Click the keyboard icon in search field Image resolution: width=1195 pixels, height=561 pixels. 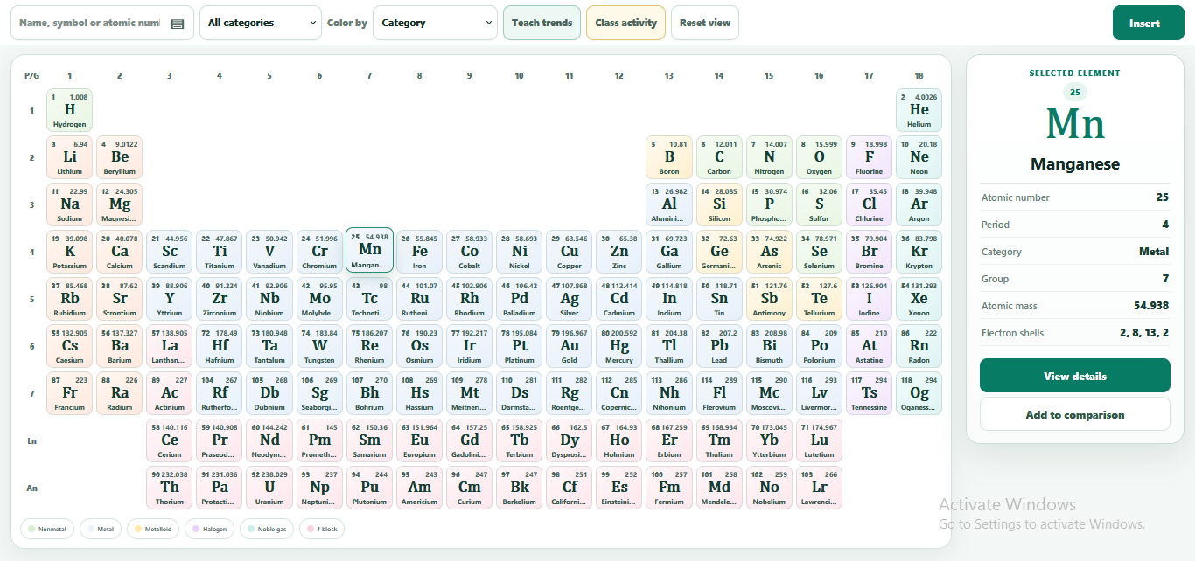tap(178, 24)
